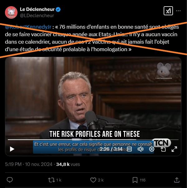
Task: Open the 5:19 PM · 10 nov. 2024 timestamp
Action: 29,164
